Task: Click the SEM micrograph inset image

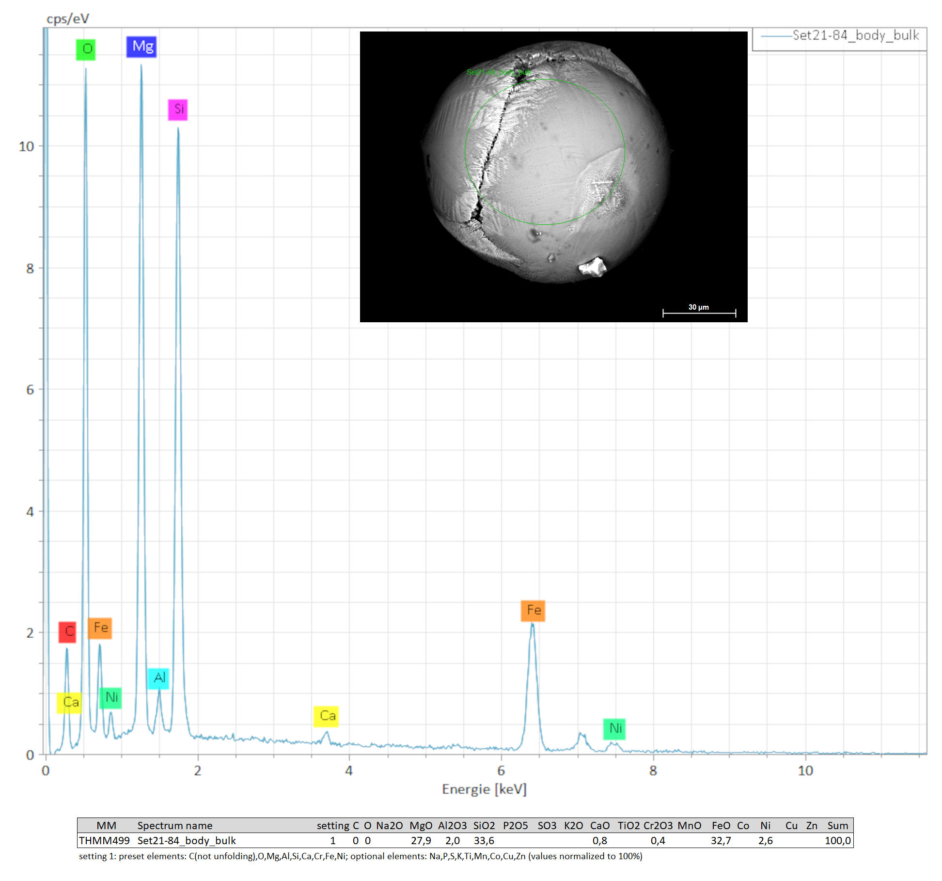Action: 553,176
